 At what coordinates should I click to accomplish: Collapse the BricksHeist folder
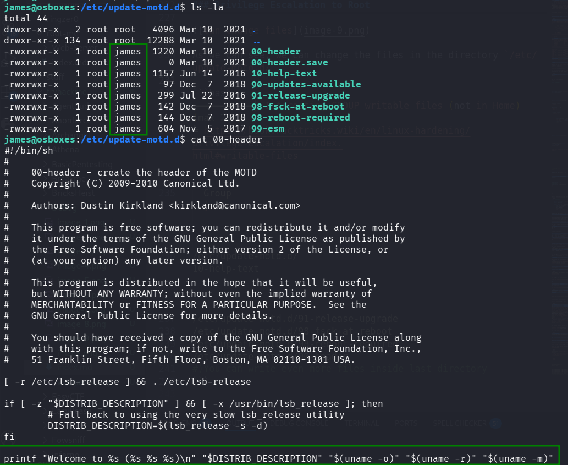tap(45, 192)
